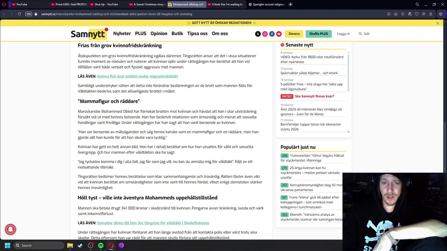The width and height of the screenshot is (447, 251).
Task: Open Samnytt's Instagram icon
Action: 265,34
